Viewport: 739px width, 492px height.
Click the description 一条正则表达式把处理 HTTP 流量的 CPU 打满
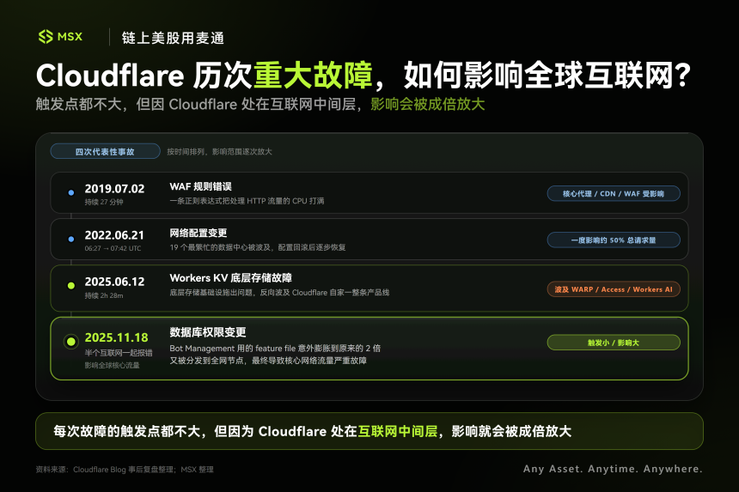tap(247, 201)
